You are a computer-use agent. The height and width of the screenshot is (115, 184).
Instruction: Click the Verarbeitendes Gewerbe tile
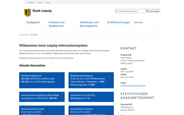[91, 110]
